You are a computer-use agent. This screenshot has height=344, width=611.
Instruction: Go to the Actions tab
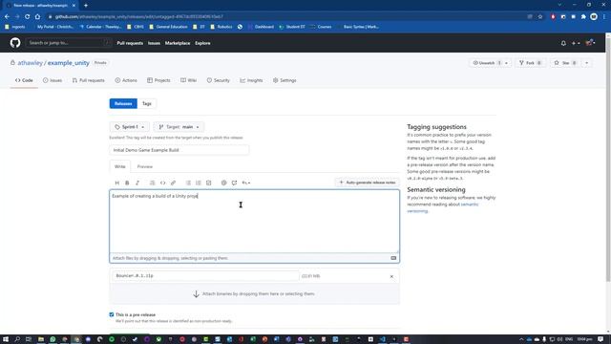(126, 80)
